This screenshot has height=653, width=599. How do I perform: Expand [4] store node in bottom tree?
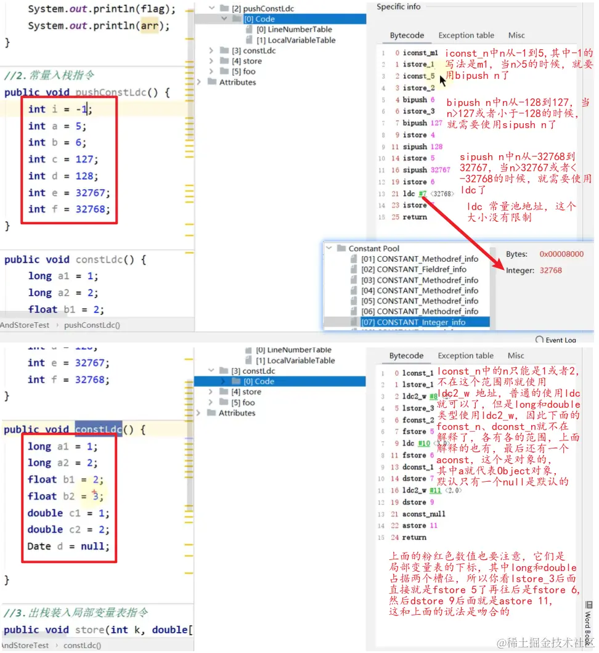click(x=211, y=391)
